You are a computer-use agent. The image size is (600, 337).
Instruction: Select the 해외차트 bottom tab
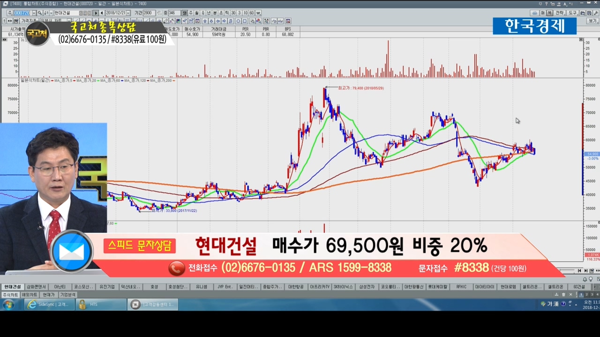tap(29, 295)
